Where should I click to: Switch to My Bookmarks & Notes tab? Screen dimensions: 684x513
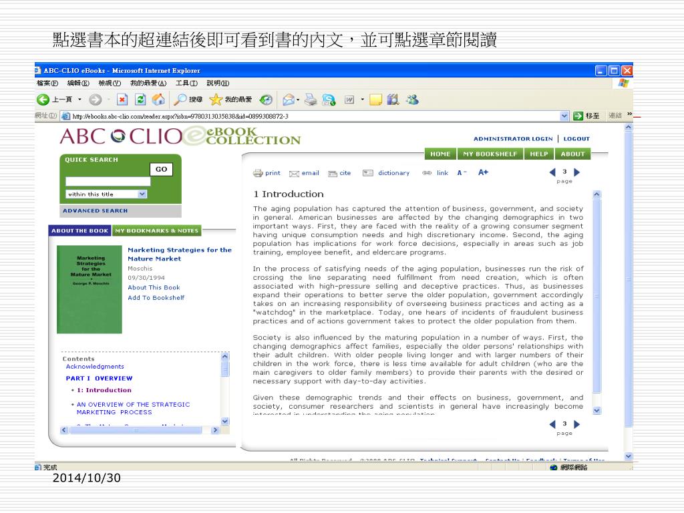(156, 230)
